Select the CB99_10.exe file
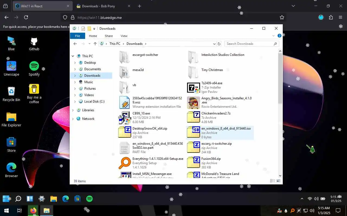Image resolution: width=347 pixels, height=216 pixels. pyautogui.click(x=151, y=118)
